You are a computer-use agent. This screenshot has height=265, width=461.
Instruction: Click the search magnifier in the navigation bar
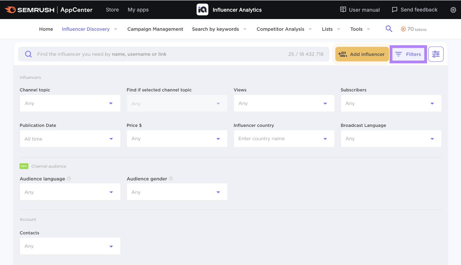coord(388,29)
